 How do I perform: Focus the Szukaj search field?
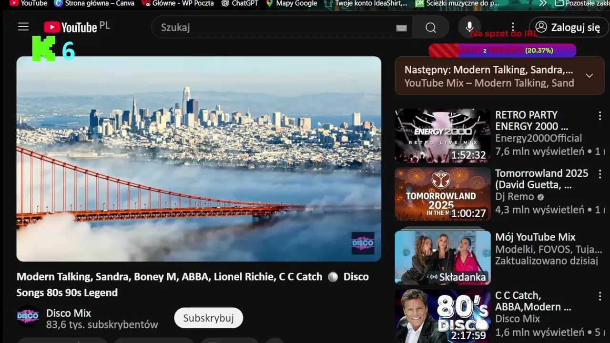[x=282, y=28]
